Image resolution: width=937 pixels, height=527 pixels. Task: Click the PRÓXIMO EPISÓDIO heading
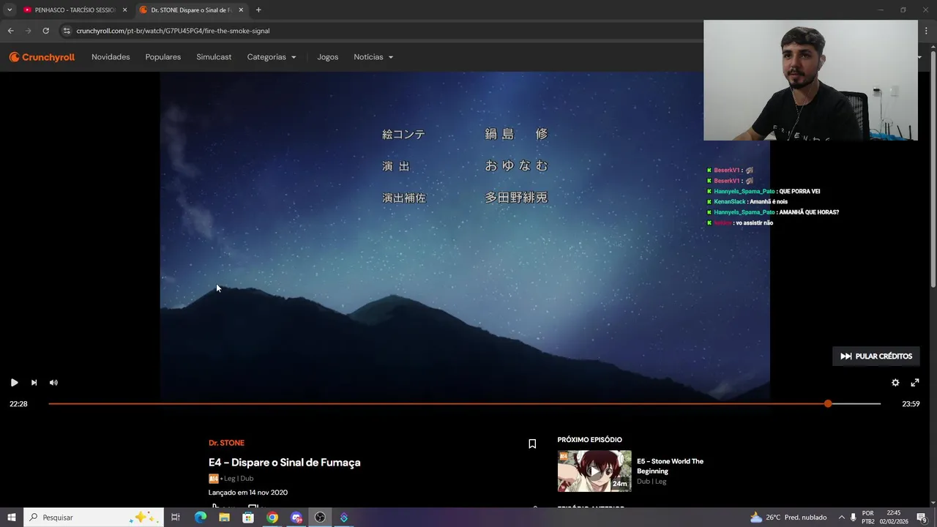(x=589, y=440)
